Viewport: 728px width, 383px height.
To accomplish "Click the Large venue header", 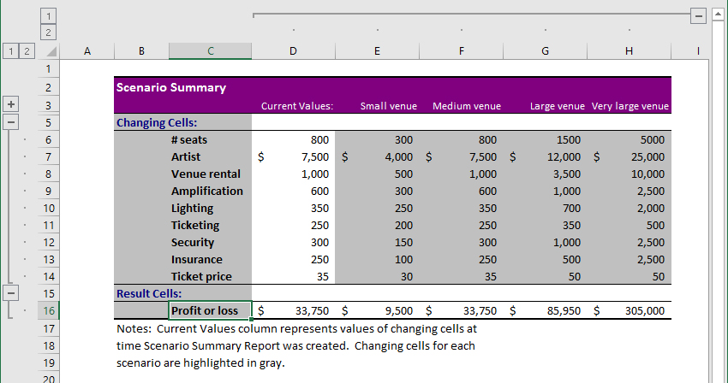I will click(x=558, y=106).
